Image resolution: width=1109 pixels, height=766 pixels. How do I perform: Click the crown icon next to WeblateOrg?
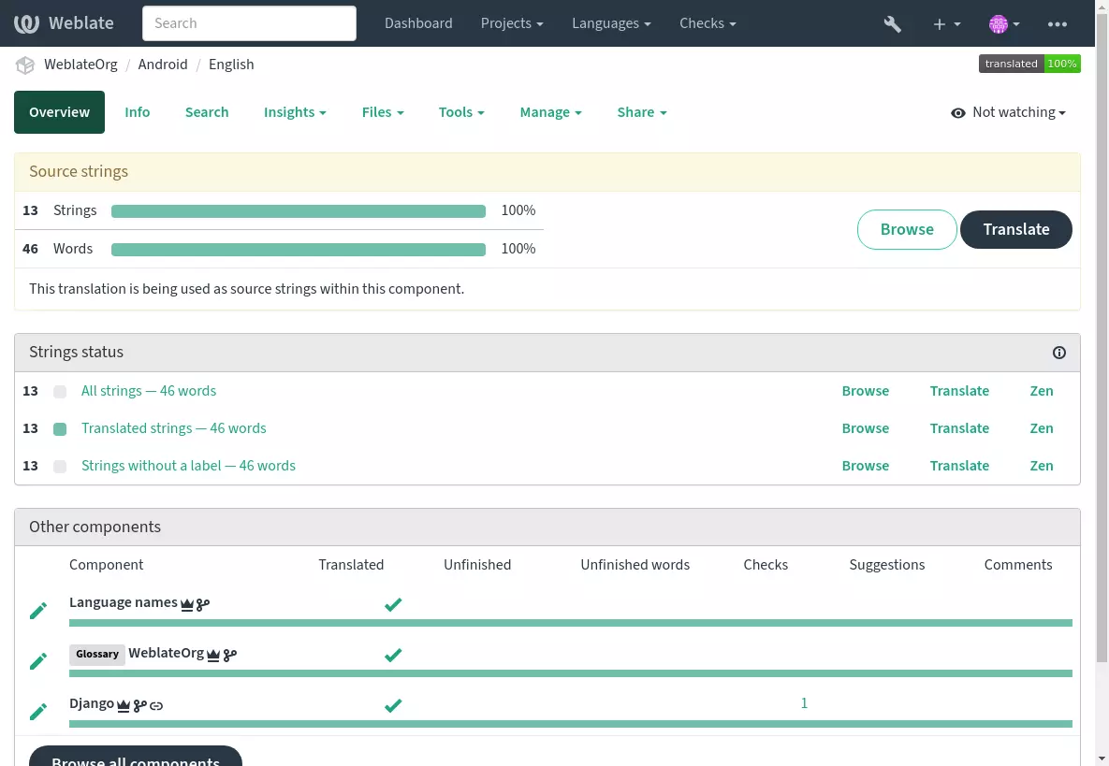point(213,655)
